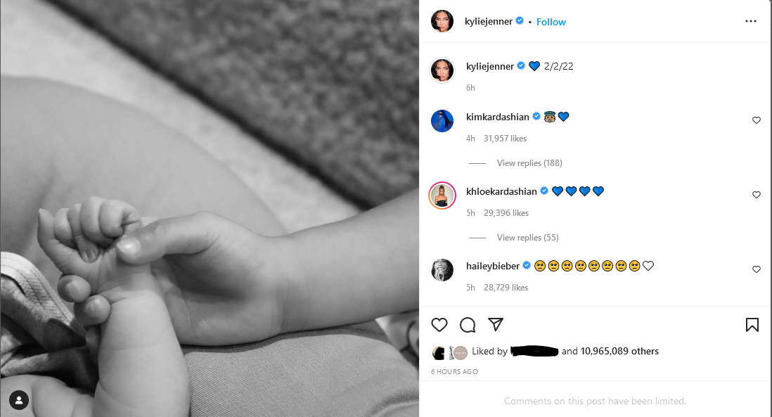Click the 6 HOURS AGO timestamp
The height and width of the screenshot is (417, 772).
coord(454,372)
